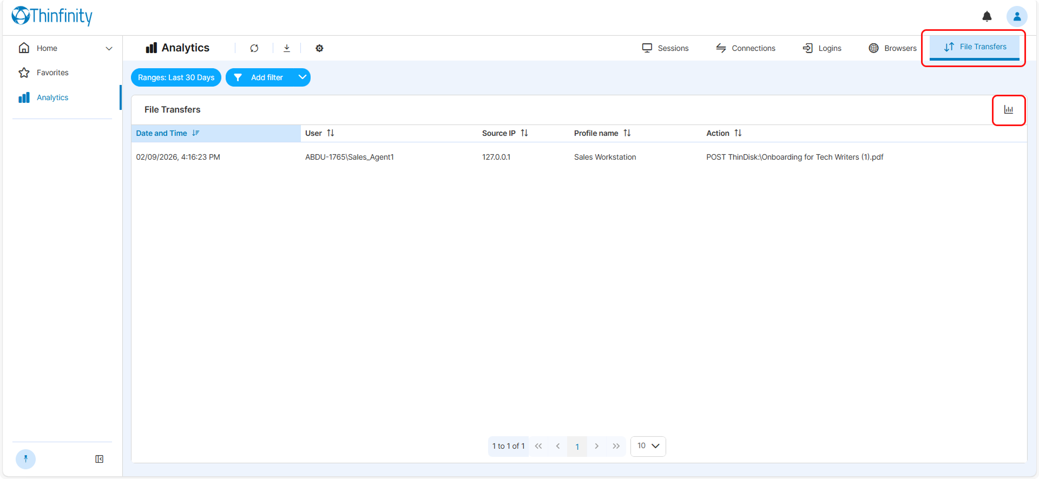Show the File Transfers chart view

[1009, 110]
